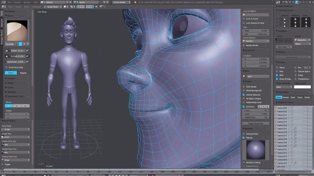
Task: Toggle strength pressure sensitivity icon
Action: pos(28,56)
